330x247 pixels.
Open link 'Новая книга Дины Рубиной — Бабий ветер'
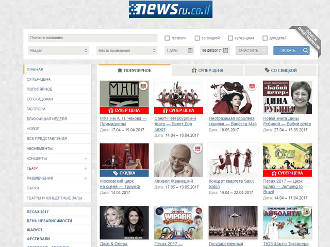point(287,121)
